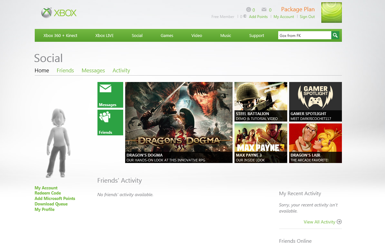Click the Free Member status text
385x245 pixels.
[x=223, y=17]
